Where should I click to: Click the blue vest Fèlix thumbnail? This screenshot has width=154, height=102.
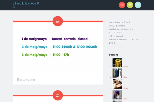coord(117,73)
